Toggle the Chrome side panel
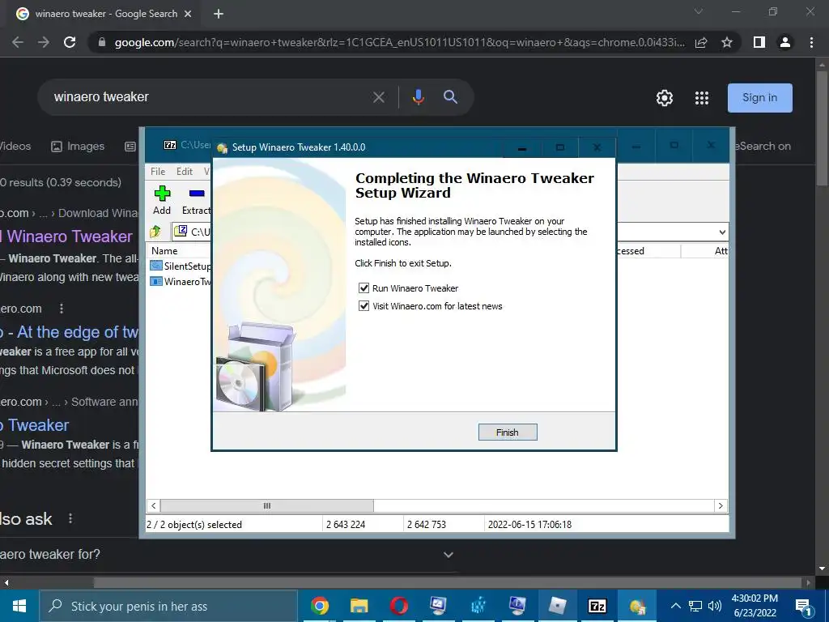The width and height of the screenshot is (829, 622). pos(759,42)
